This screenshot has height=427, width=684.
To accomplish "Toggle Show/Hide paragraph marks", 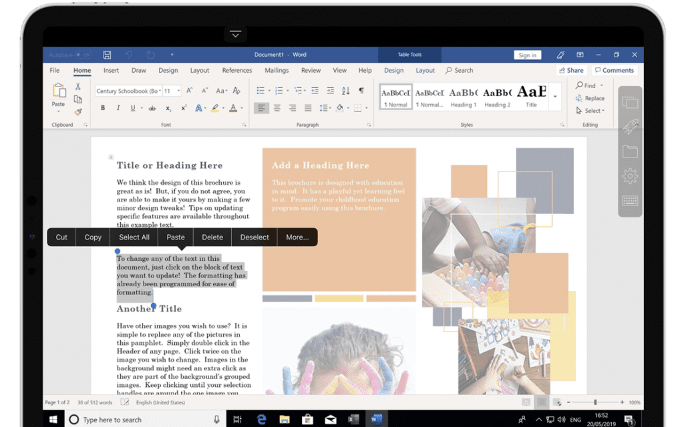I will coord(361,91).
